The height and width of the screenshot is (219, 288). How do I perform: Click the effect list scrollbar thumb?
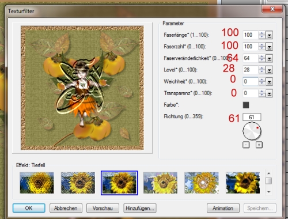click(268, 181)
